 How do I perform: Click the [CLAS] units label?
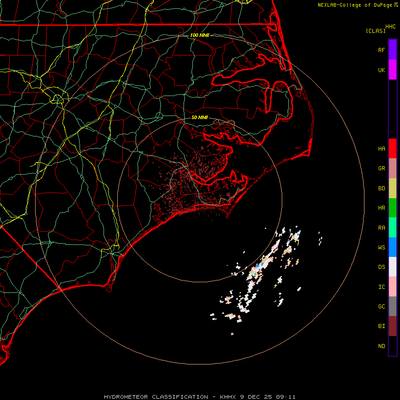376,31
